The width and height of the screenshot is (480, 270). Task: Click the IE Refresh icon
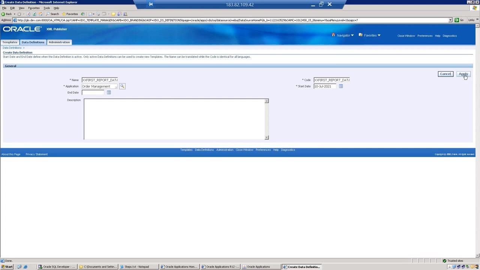[34, 14]
